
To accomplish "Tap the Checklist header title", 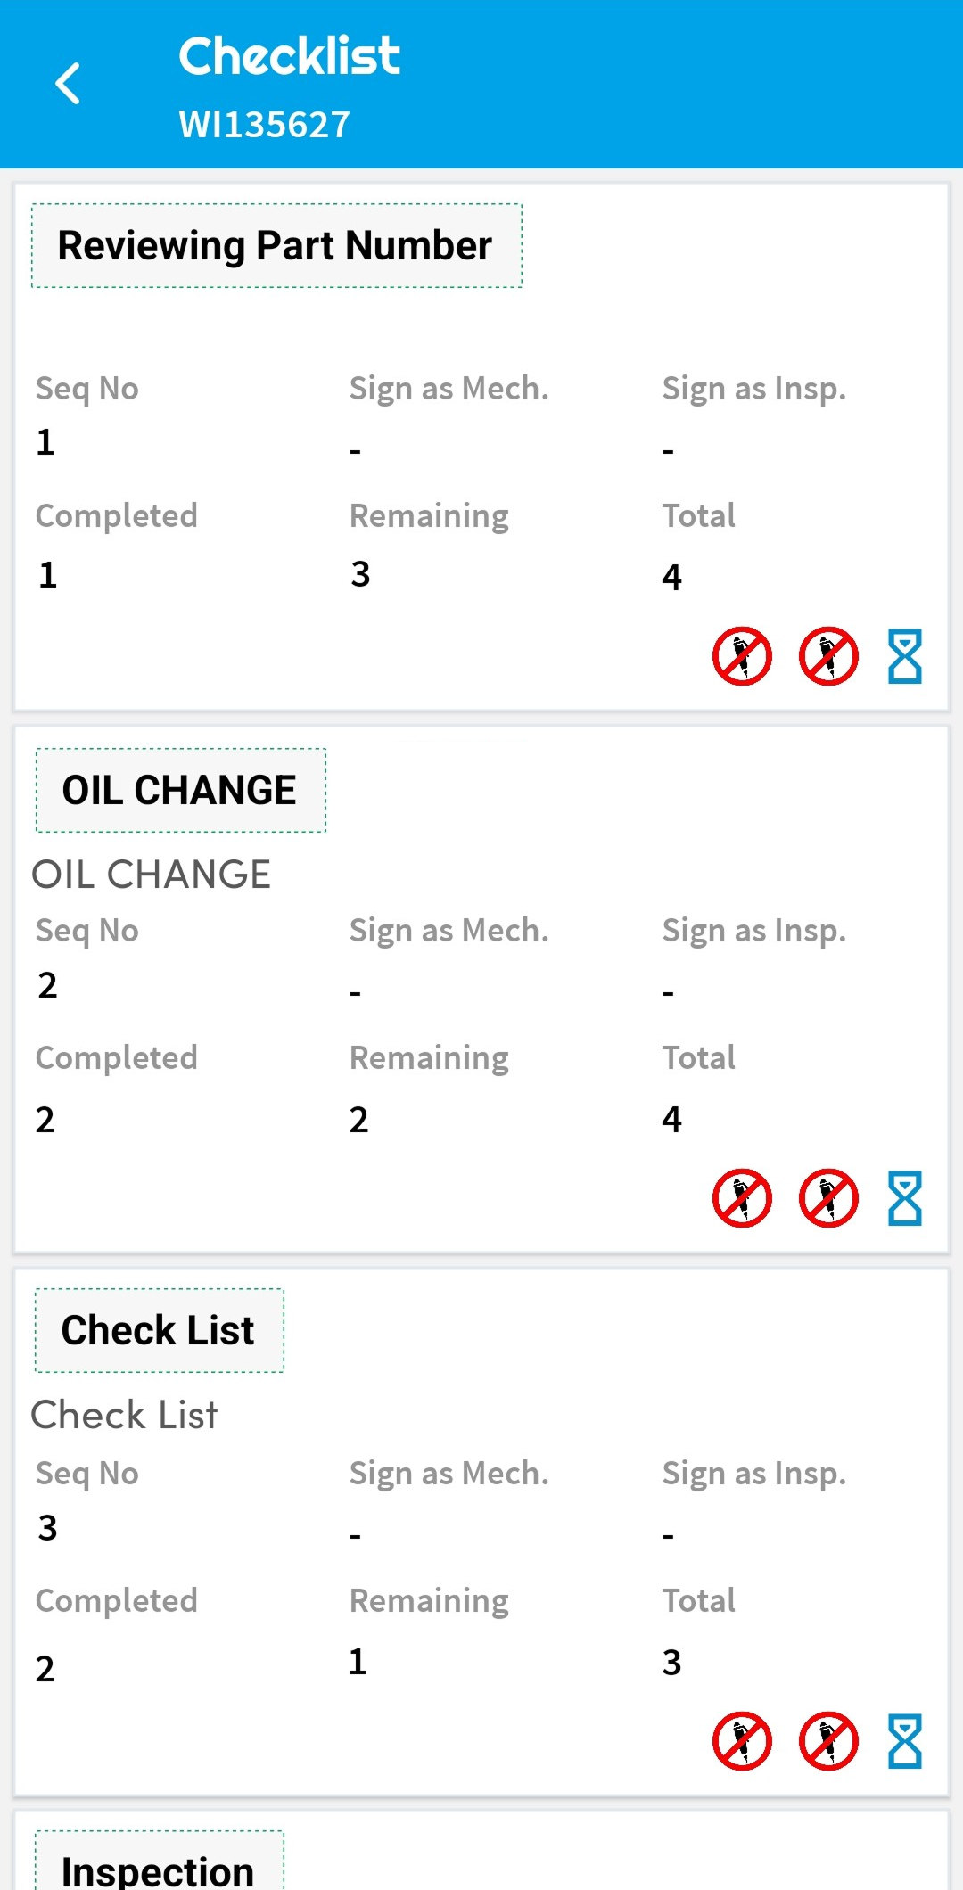I will 289,55.
